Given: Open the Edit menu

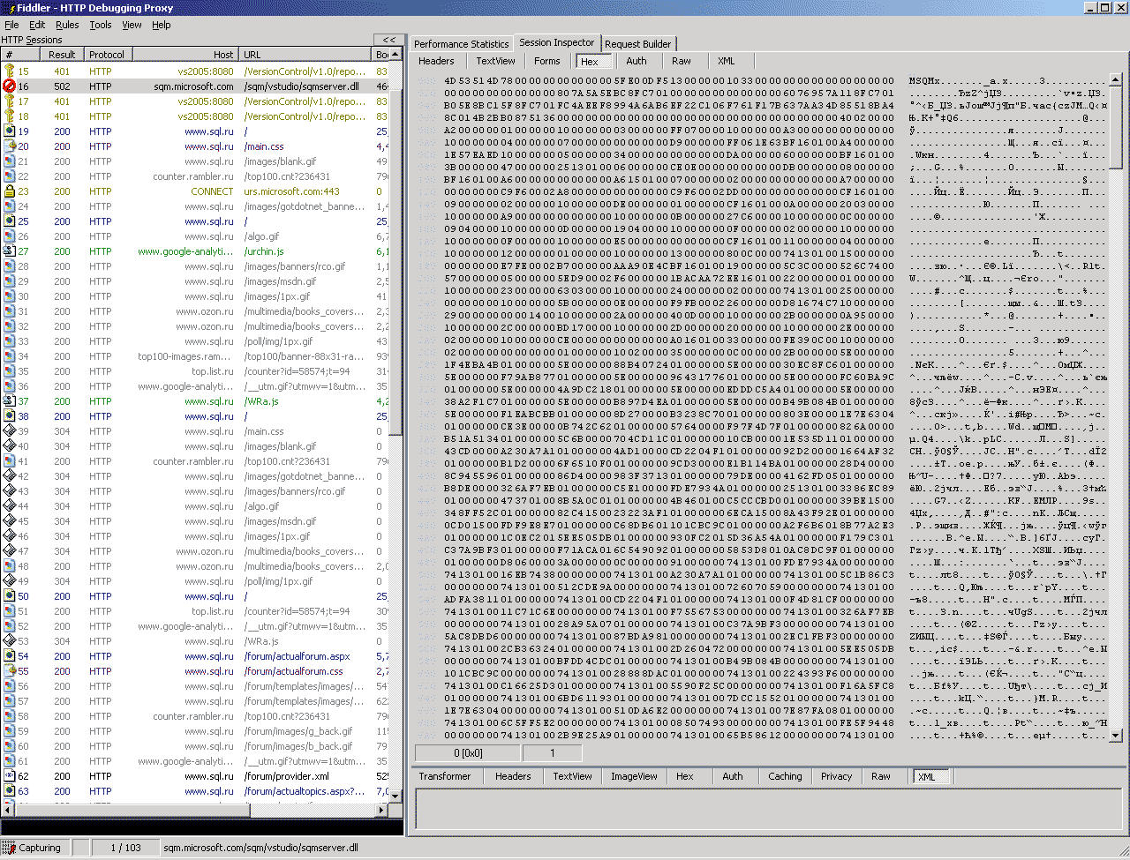Looking at the screenshot, I should 37,25.
